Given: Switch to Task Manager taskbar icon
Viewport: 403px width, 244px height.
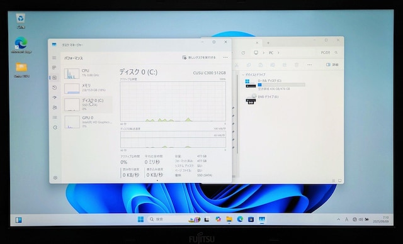Looking at the screenshot, I should 262,219.
